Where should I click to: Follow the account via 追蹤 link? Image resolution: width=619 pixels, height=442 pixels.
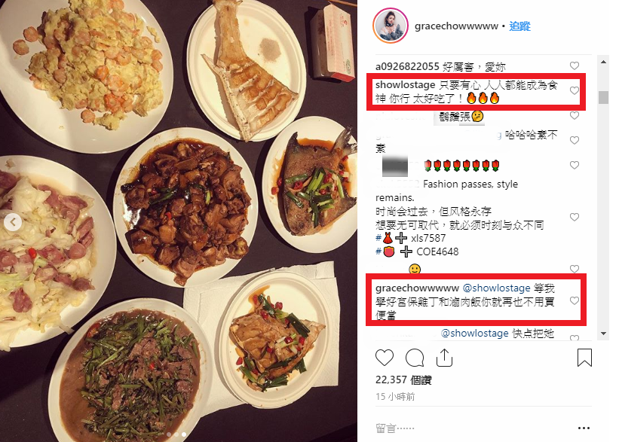pos(519,26)
